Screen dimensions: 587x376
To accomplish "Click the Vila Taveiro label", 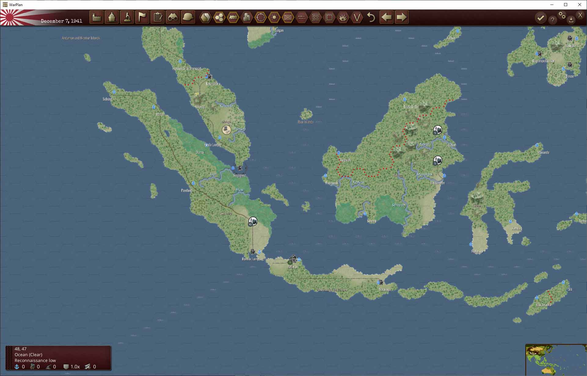I will pyautogui.click(x=543, y=305).
